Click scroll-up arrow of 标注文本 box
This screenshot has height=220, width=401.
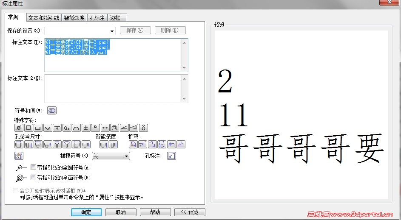coord(185,42)
